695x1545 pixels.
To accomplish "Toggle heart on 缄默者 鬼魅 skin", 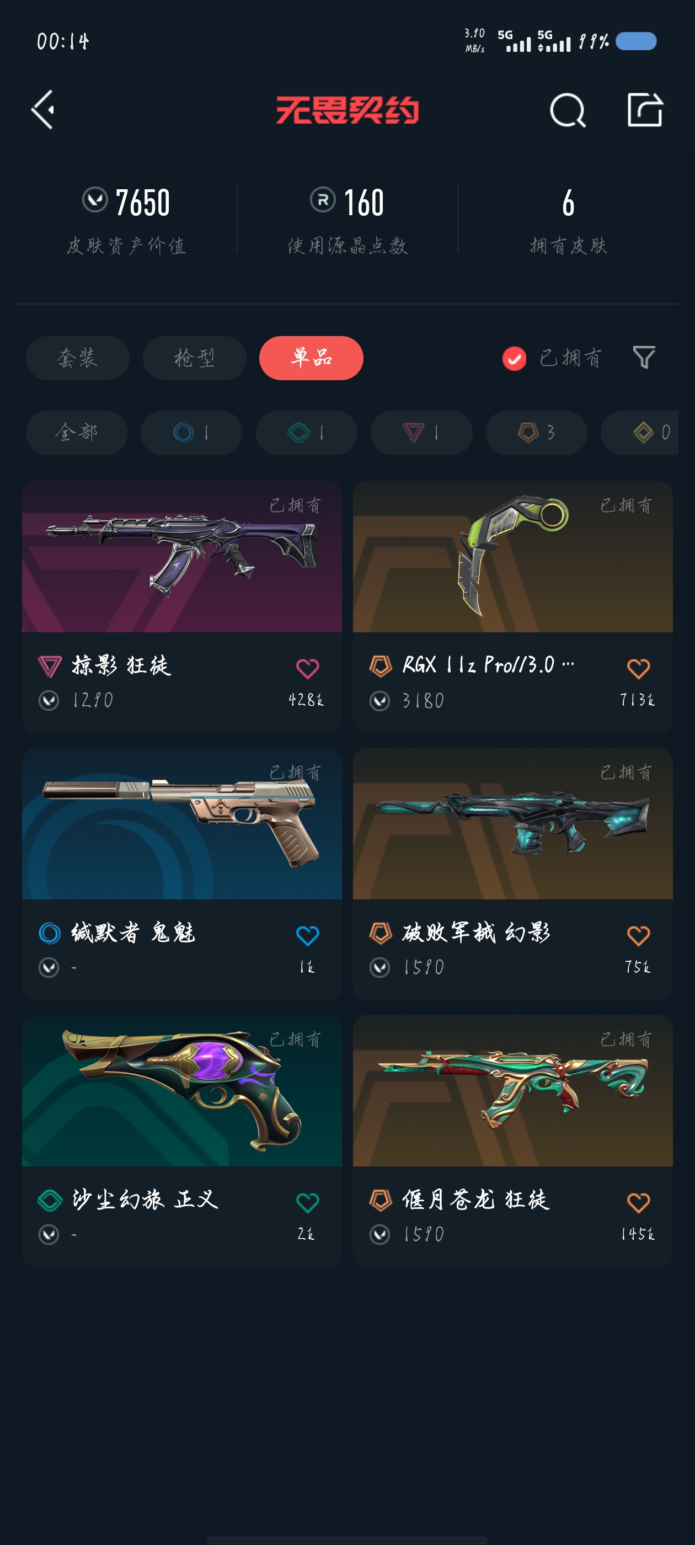I will (308, 935).
